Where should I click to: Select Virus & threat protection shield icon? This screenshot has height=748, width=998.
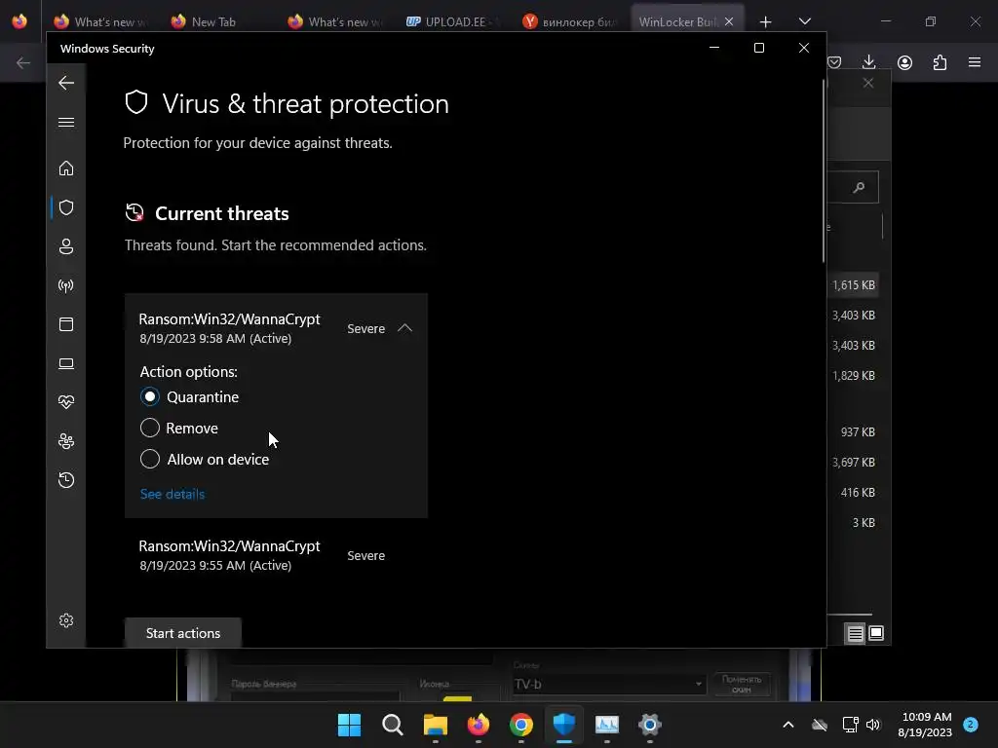pyautogui.click(x=66, y=207)
